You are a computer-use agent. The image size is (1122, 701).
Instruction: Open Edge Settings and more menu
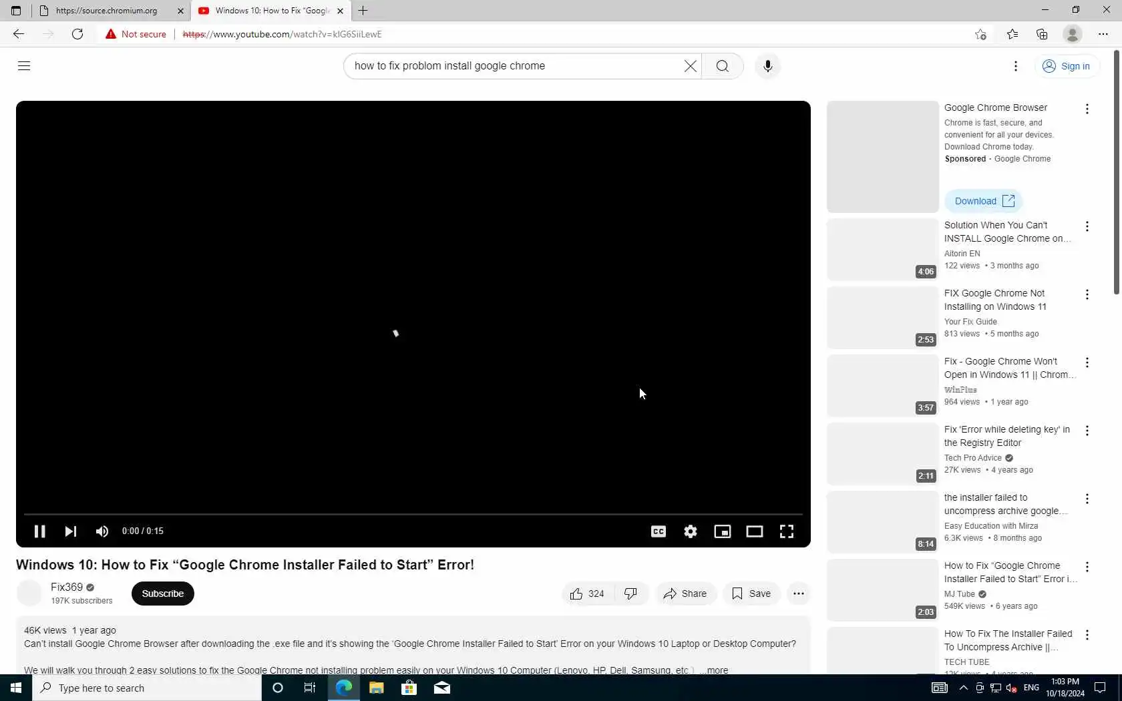click(1103, 34)
